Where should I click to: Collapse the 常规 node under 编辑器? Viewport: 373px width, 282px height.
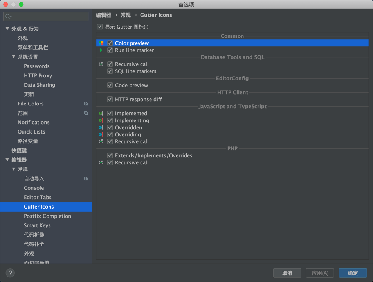[13, 169]
